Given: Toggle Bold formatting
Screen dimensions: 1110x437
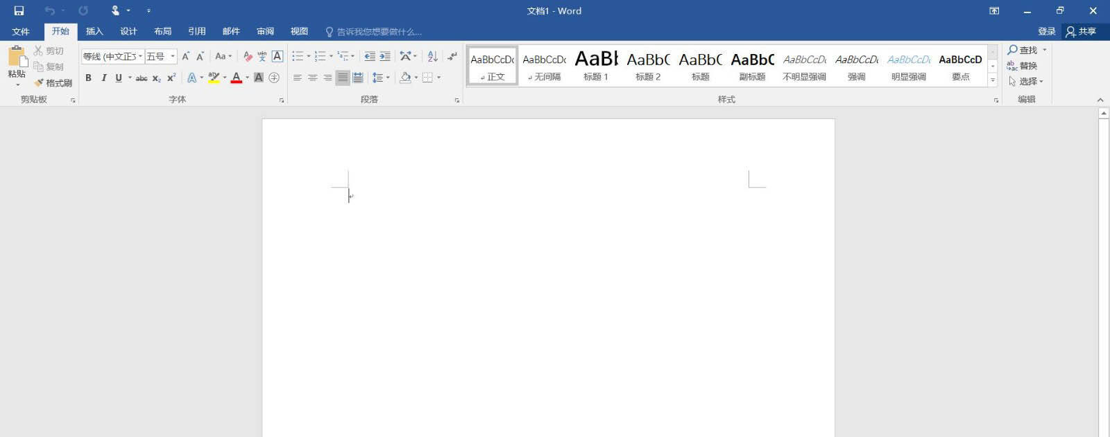Looking at the screenshot, I should click(x=88, y=78).
